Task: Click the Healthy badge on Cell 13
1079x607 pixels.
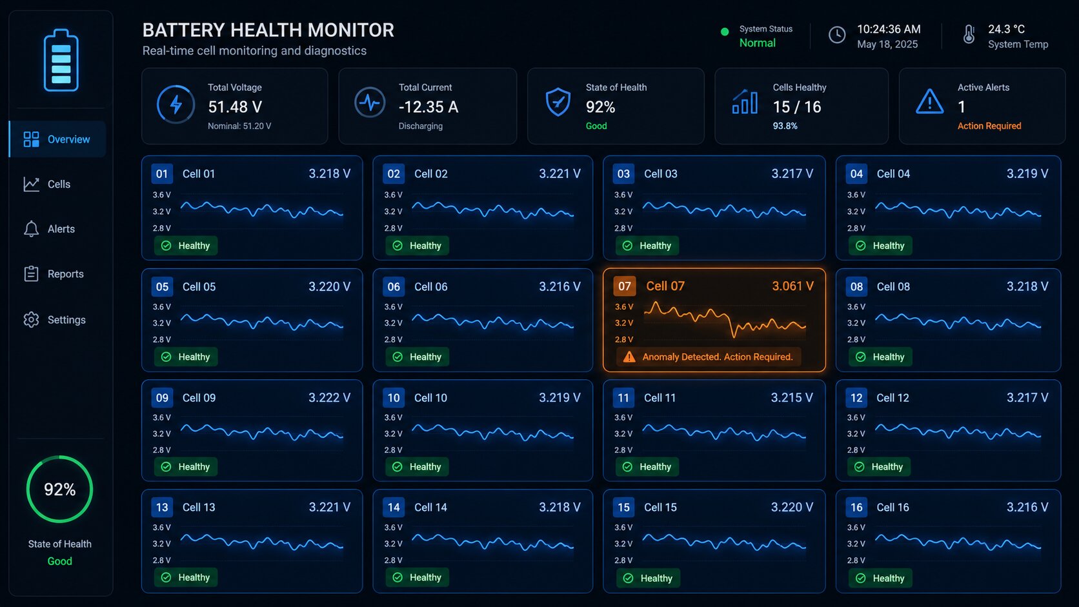Action: (x=186, y=577)
